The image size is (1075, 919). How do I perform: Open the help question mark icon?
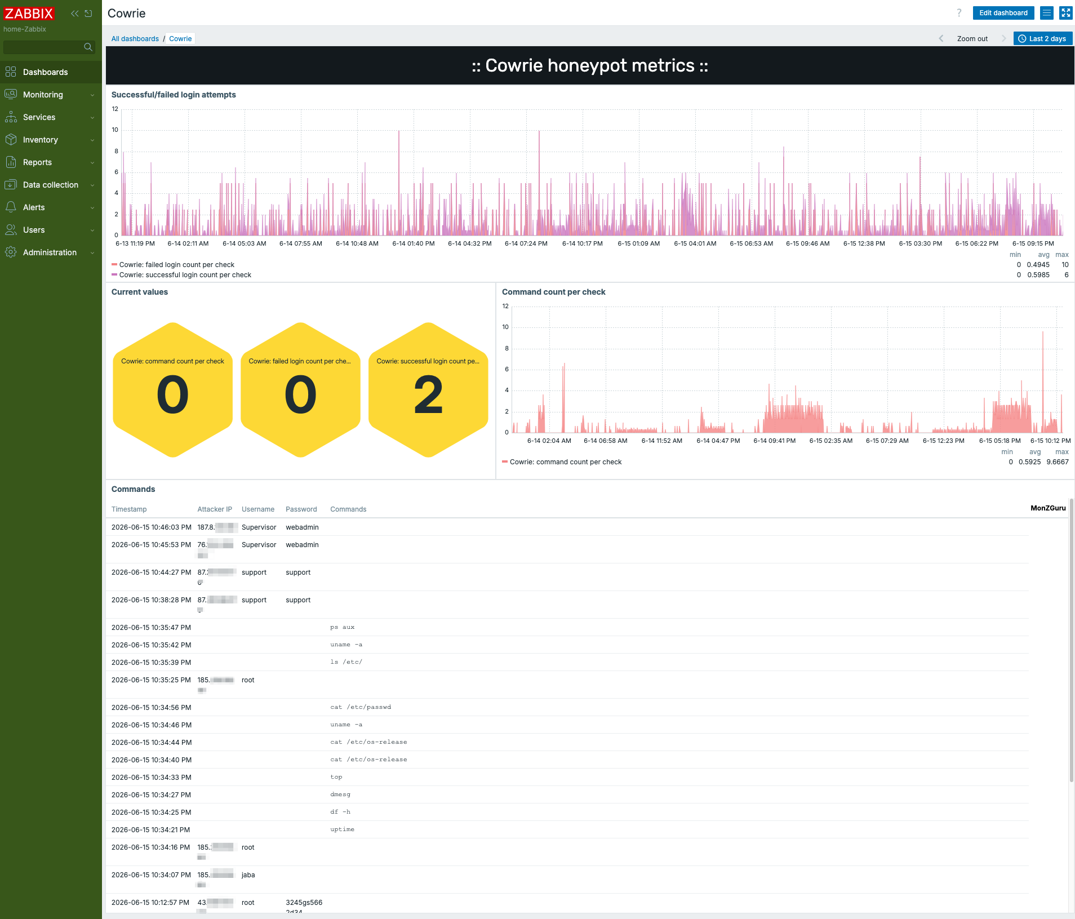click(959, 12)
